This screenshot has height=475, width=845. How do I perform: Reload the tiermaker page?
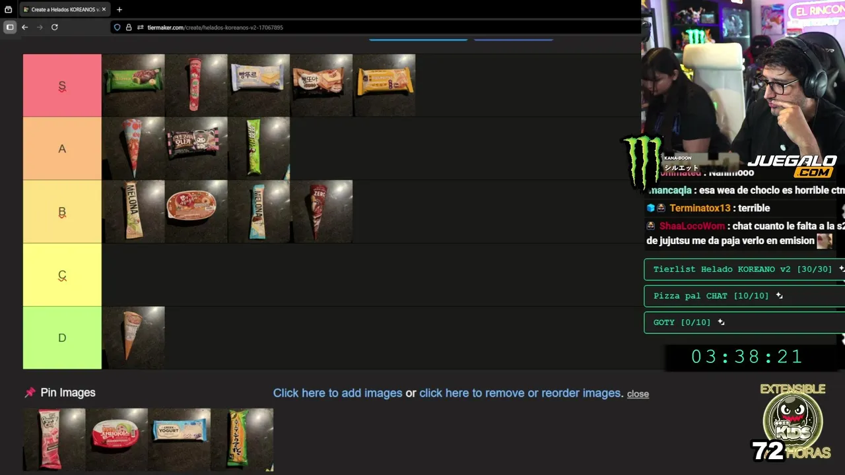55,27
